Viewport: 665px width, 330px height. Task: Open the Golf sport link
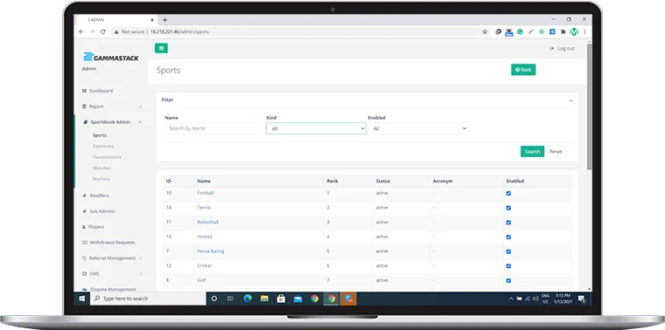201,280
